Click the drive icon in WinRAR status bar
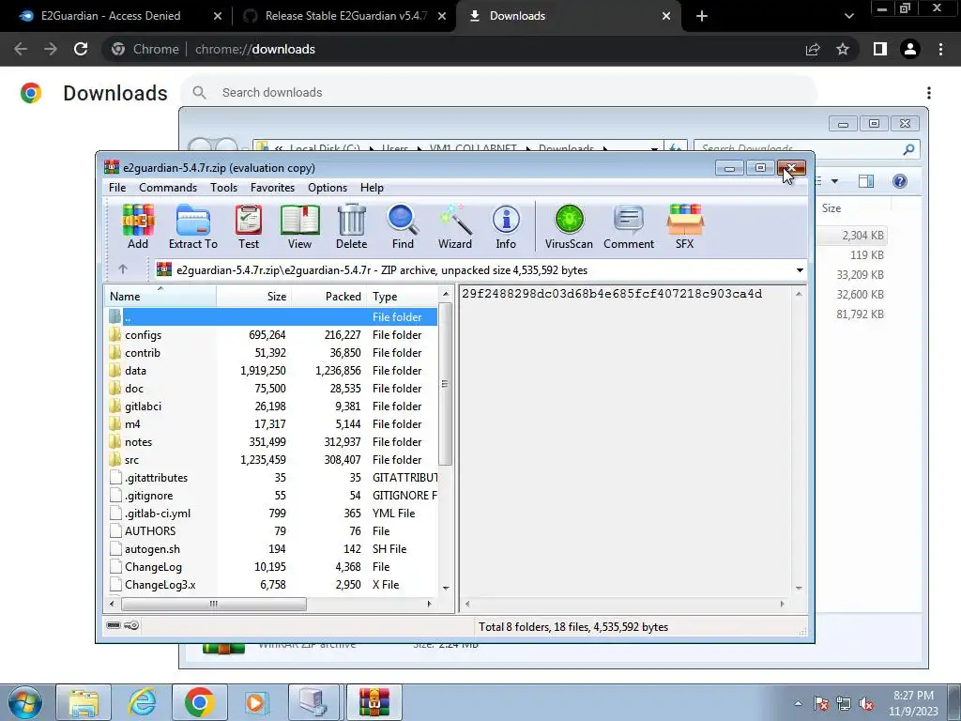 (x=114, y=625)
